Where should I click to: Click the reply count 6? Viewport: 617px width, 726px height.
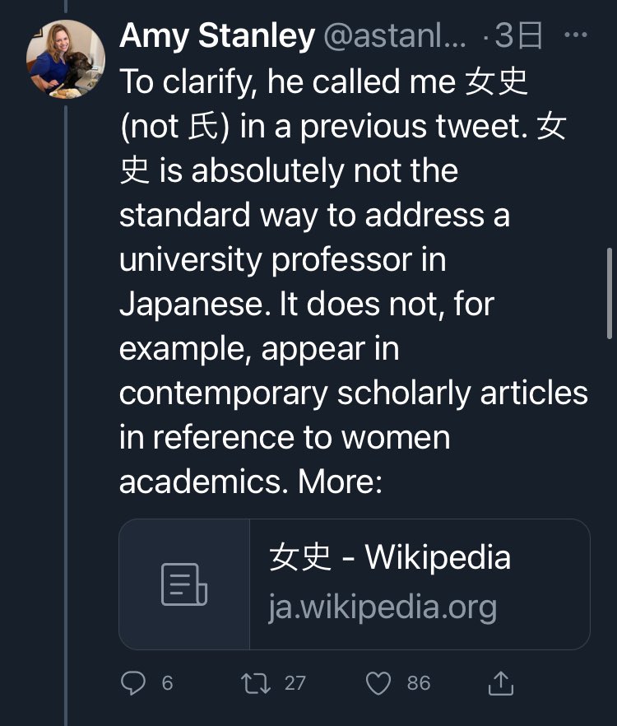[167, 682]
